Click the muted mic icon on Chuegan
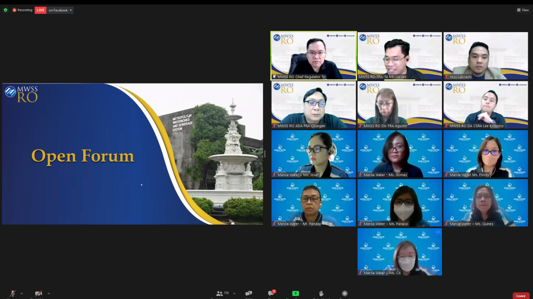 tap(274, 126)
